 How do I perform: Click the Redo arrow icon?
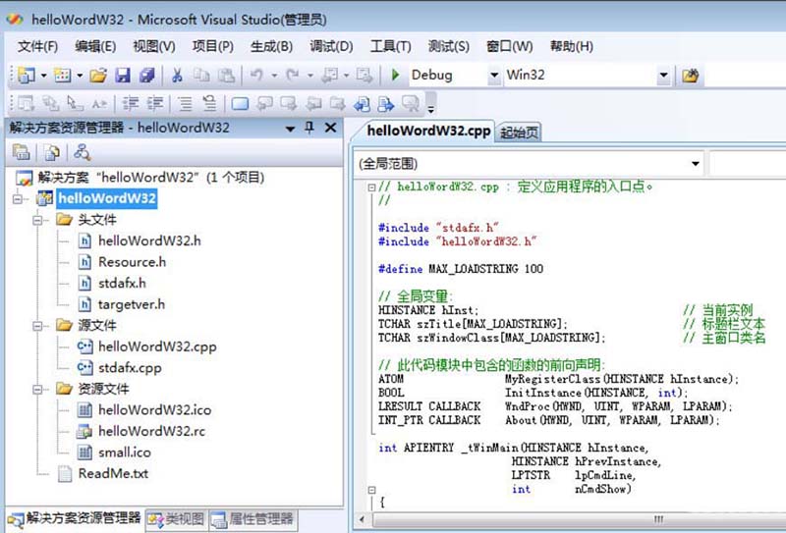(293, 76)
